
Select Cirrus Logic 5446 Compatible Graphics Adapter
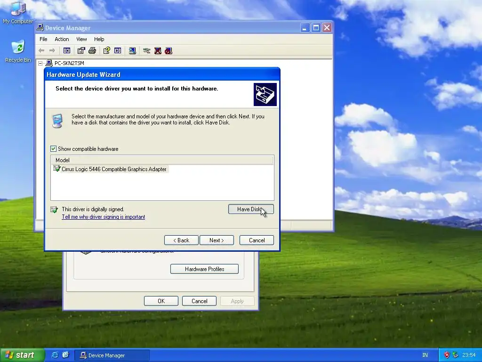(x=114, y=169)
